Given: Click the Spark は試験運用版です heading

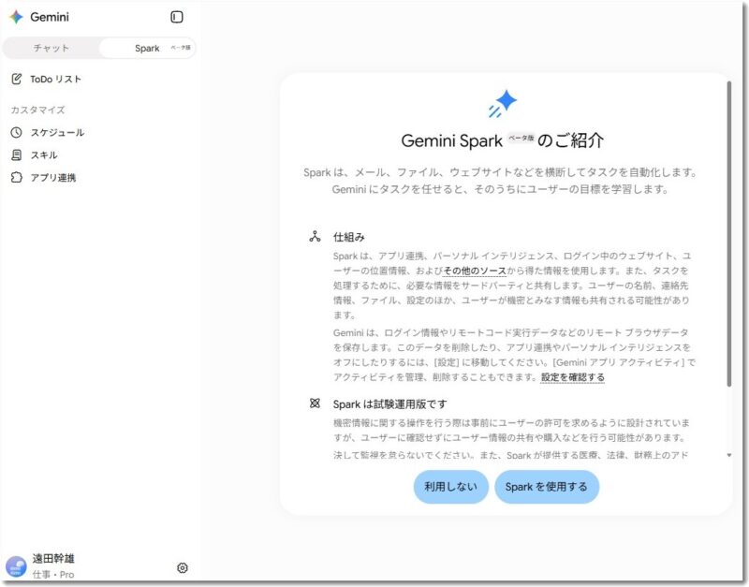Looking at the screenshot, I should (x=389, y=404).
